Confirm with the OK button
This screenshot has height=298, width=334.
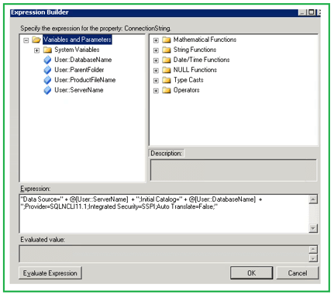(x=251, y=273)
